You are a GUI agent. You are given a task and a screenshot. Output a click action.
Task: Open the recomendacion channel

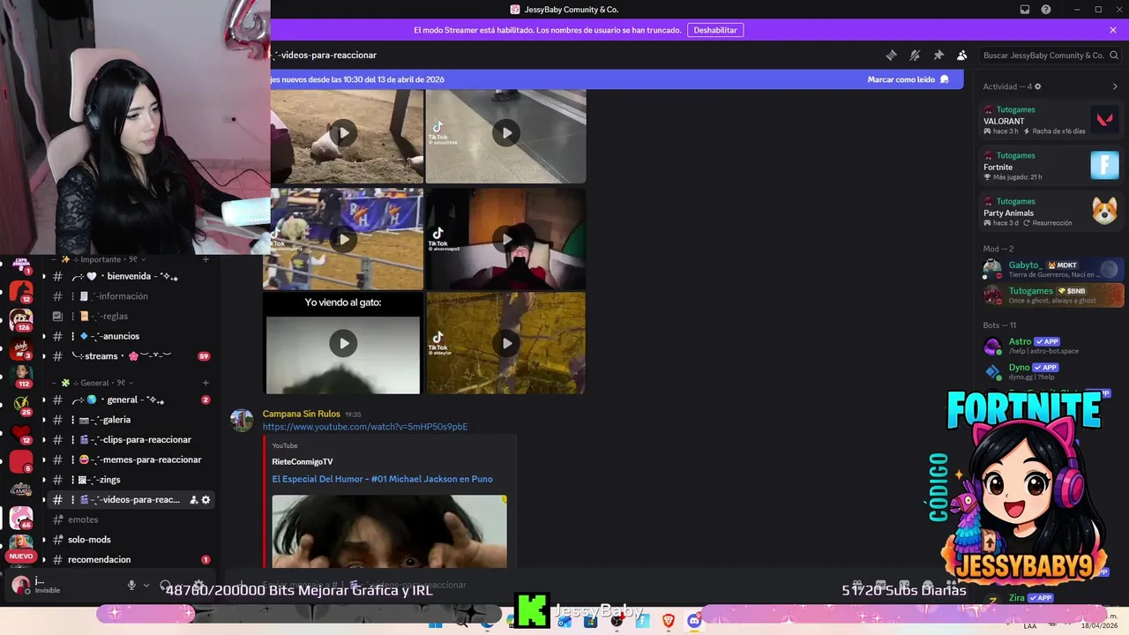[131, 559]
